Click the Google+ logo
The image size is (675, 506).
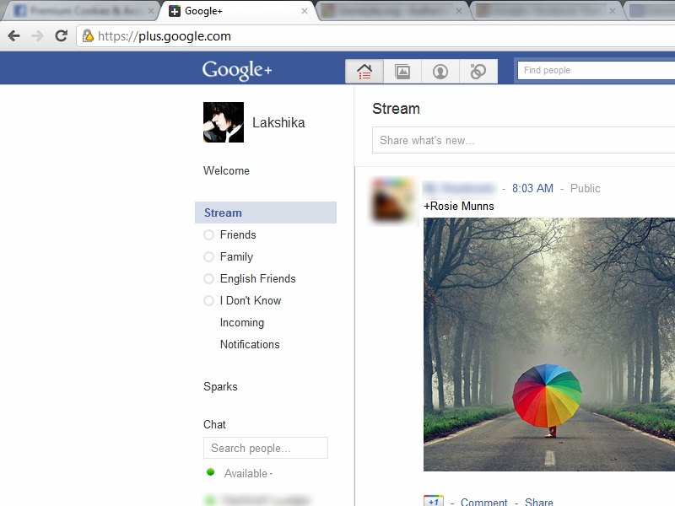(237, 70)
